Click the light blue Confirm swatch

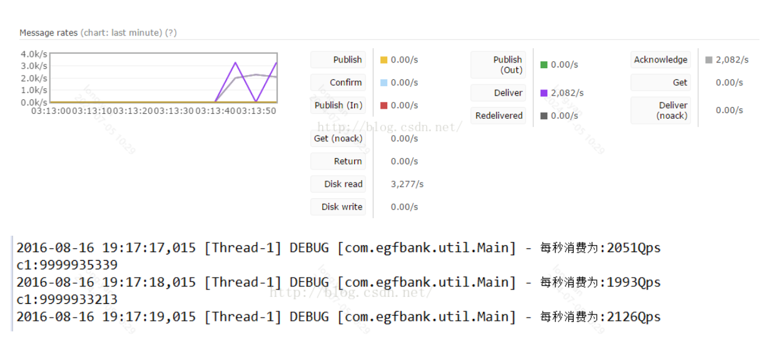point(384,83)
